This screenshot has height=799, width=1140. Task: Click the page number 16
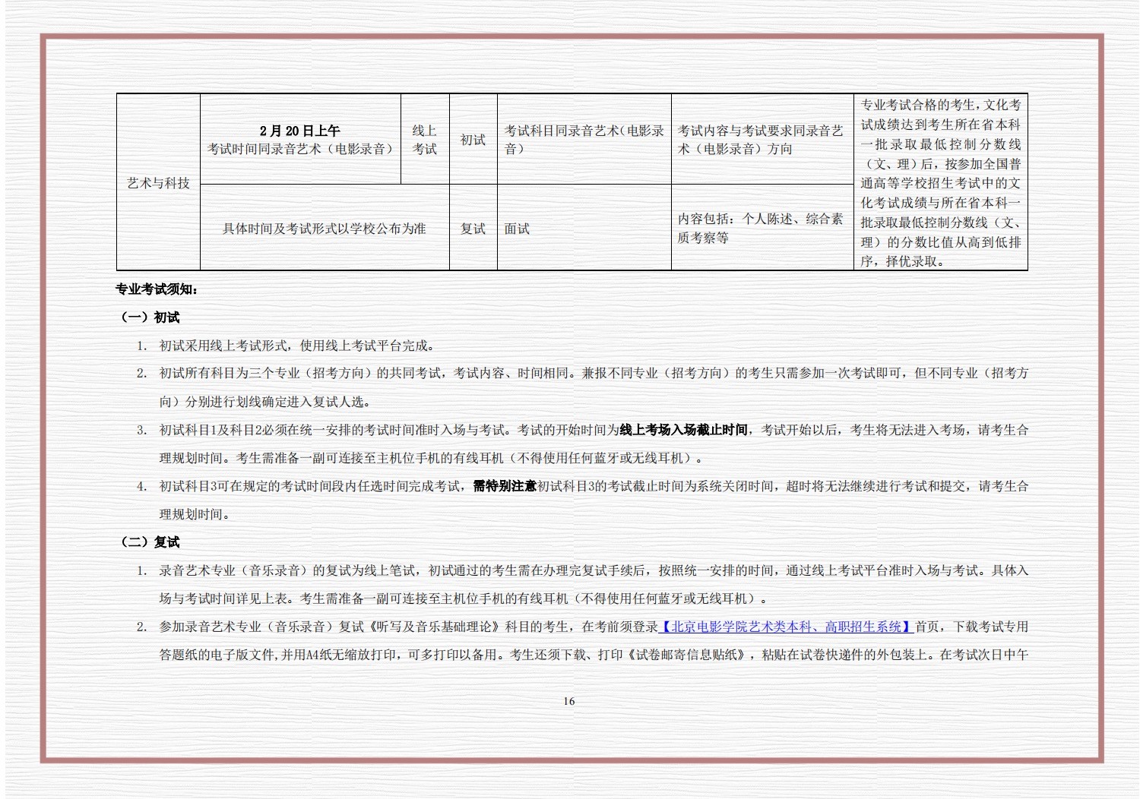pyautogui.click(x=568, y=701)
